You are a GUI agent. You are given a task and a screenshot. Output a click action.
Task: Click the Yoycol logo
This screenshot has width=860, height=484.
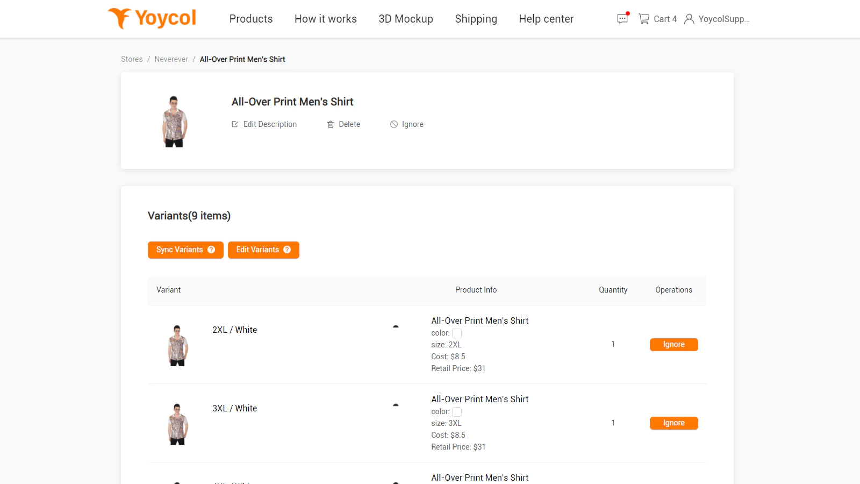(152, 18)
